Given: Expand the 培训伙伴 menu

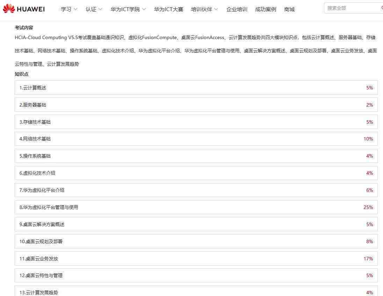Looking at the screenshot, I should tap(204, 9).
